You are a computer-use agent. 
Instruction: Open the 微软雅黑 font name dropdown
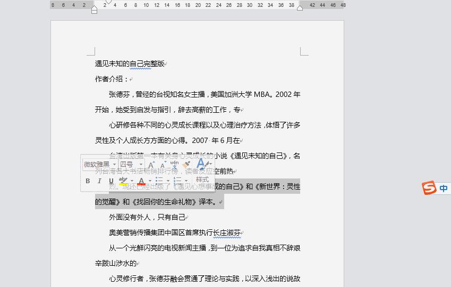[114, 165]
